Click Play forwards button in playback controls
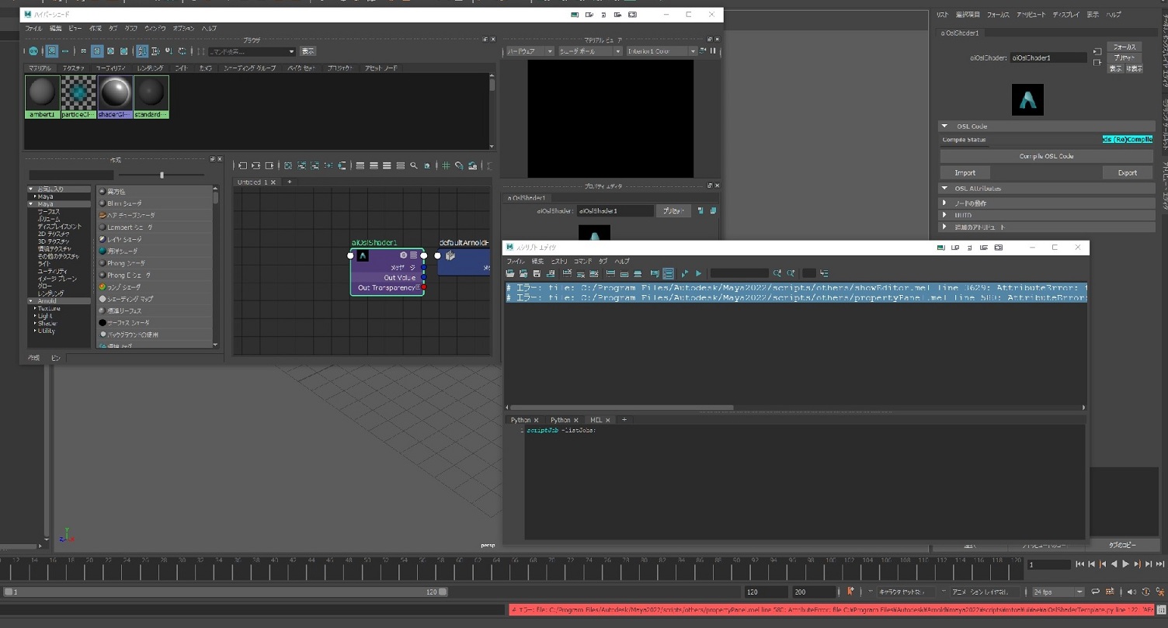Viewport: 1168px width, 628px height. [x=1125, y=564]
